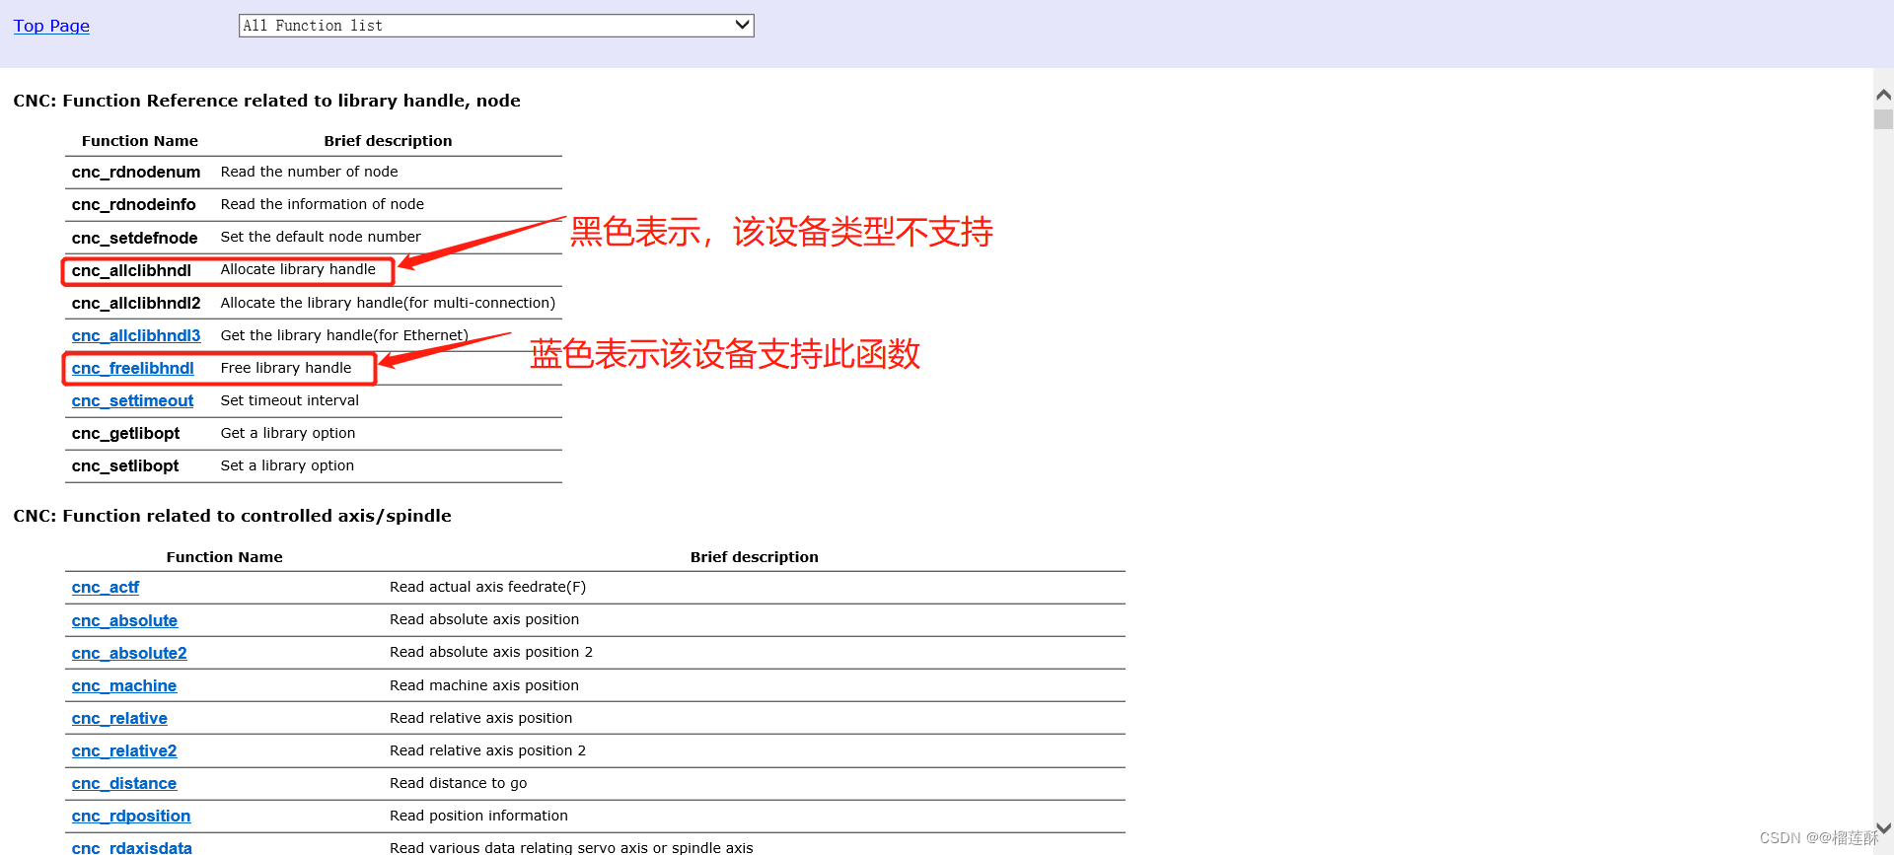
Task: Open the cnc_relative2 function link
Action: coord(124,750)
